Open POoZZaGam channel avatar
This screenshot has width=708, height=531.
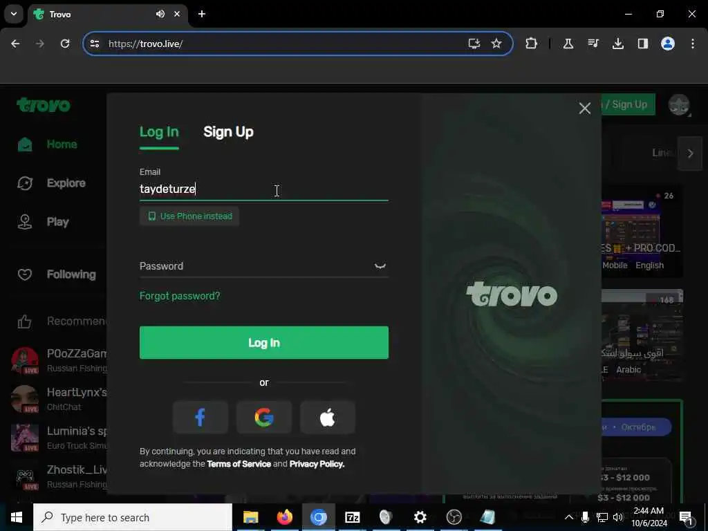point(25,361)
